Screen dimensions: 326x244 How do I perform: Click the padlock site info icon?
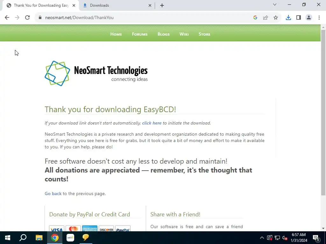pyautogui.click(x=40, y=18)
